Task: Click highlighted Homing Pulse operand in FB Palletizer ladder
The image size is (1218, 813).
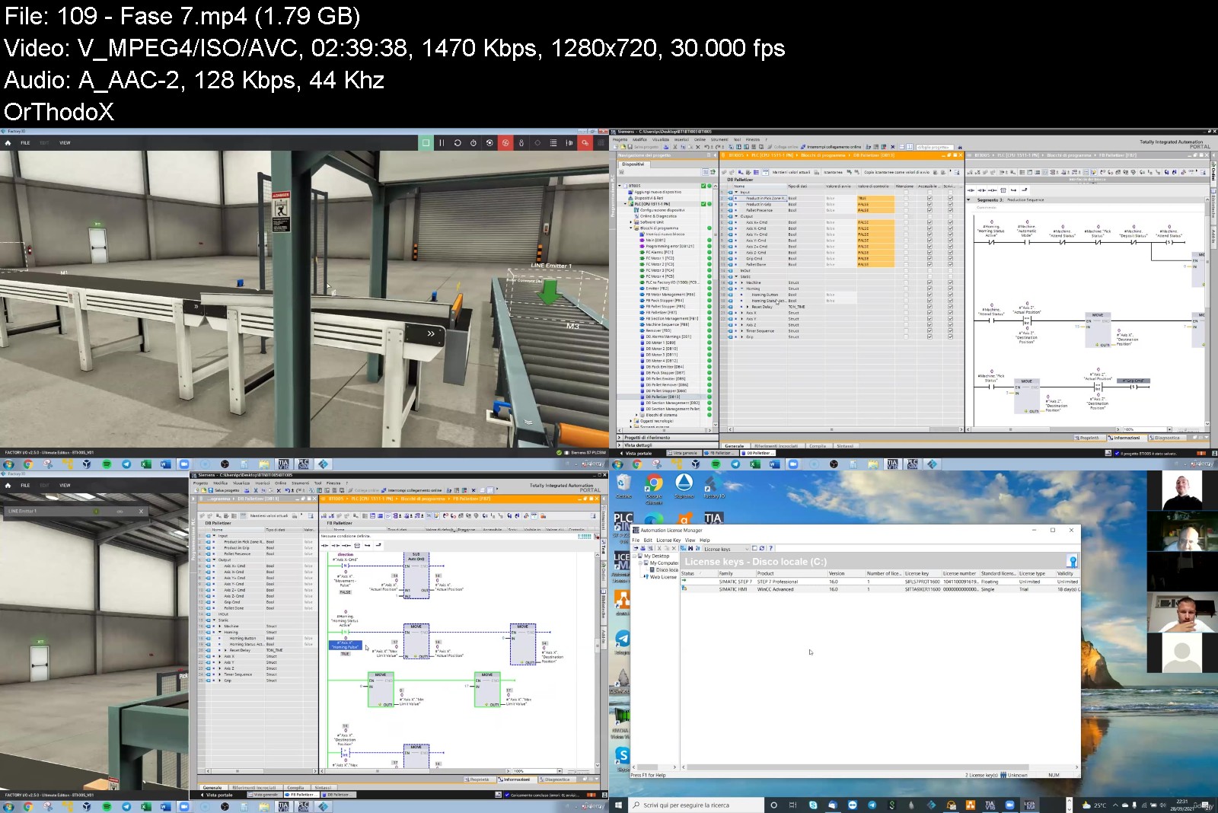Action: pyautogui.click(x=345, y=645)
